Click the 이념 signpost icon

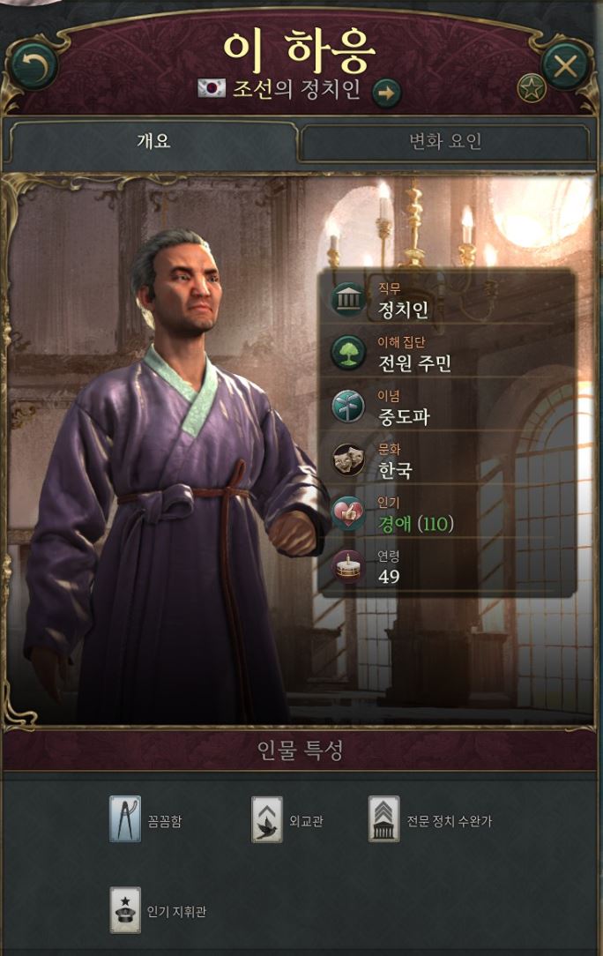coord(348,407)
